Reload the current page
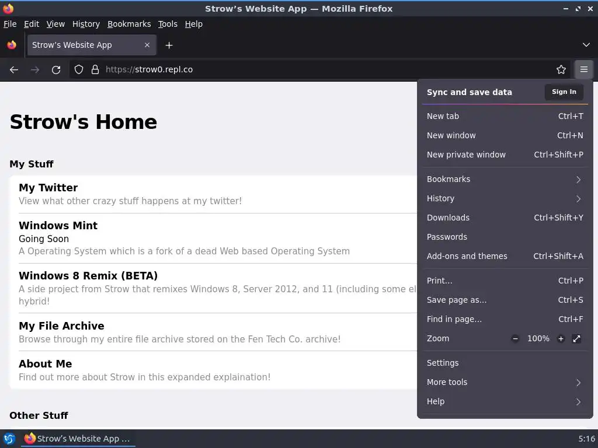The width and height of the screenshot is (598, 448). coord(56,70)
